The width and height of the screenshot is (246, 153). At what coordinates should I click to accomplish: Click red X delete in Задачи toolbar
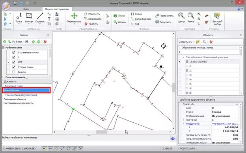tap(45, 42)
